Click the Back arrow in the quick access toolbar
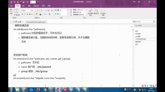Screen dimensions: 165x92 point(11,2)
